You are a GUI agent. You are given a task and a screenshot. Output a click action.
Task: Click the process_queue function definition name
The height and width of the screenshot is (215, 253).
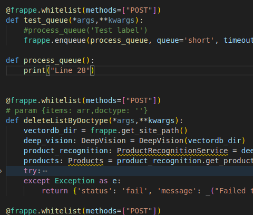(53, 60)
